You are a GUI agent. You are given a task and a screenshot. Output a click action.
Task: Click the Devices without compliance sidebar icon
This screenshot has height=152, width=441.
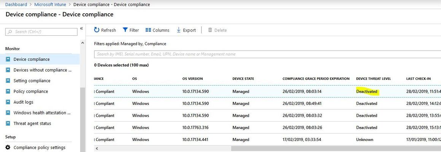point(8,70)
